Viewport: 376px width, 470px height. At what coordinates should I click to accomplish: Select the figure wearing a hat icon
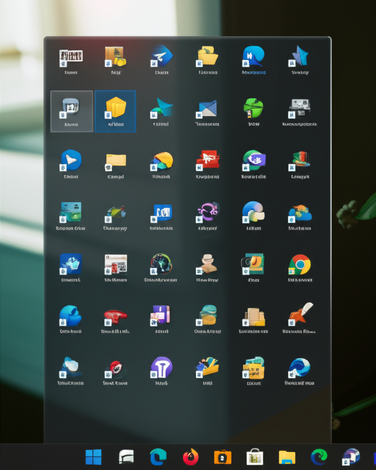point(208,264)
